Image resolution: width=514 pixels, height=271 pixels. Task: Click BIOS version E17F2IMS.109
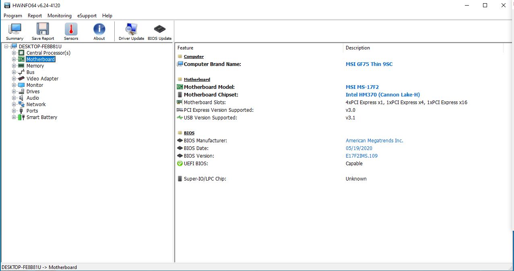(361, 156)
